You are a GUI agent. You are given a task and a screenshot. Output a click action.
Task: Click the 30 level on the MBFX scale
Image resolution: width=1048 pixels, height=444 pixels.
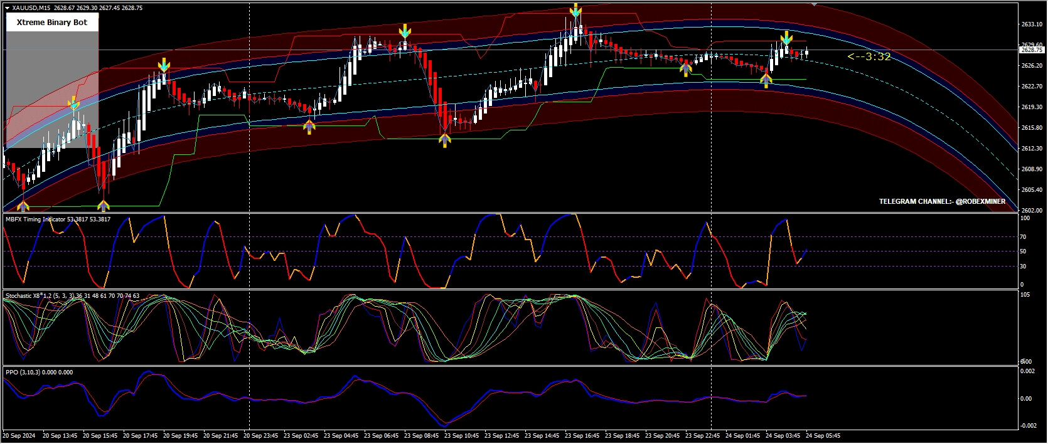(x=1023, y=266)
